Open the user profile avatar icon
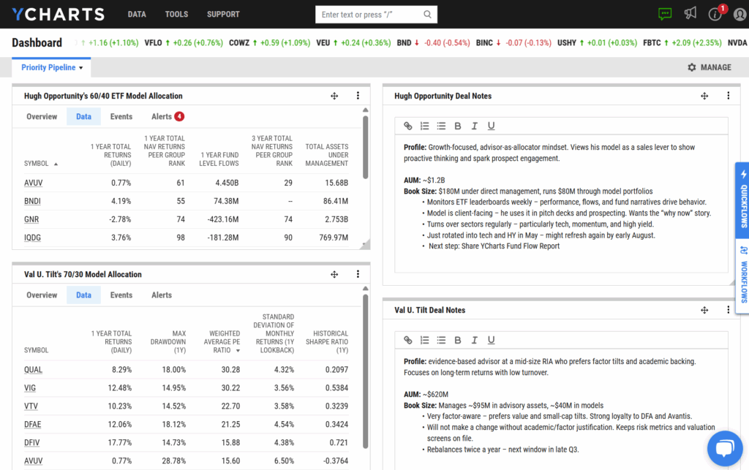Image resolution: width=749 pixels, height=470 pixels. click(739, 15)
